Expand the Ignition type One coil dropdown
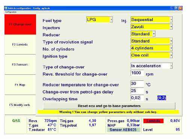This screenshot has height=139, width=190. (171, 55)
